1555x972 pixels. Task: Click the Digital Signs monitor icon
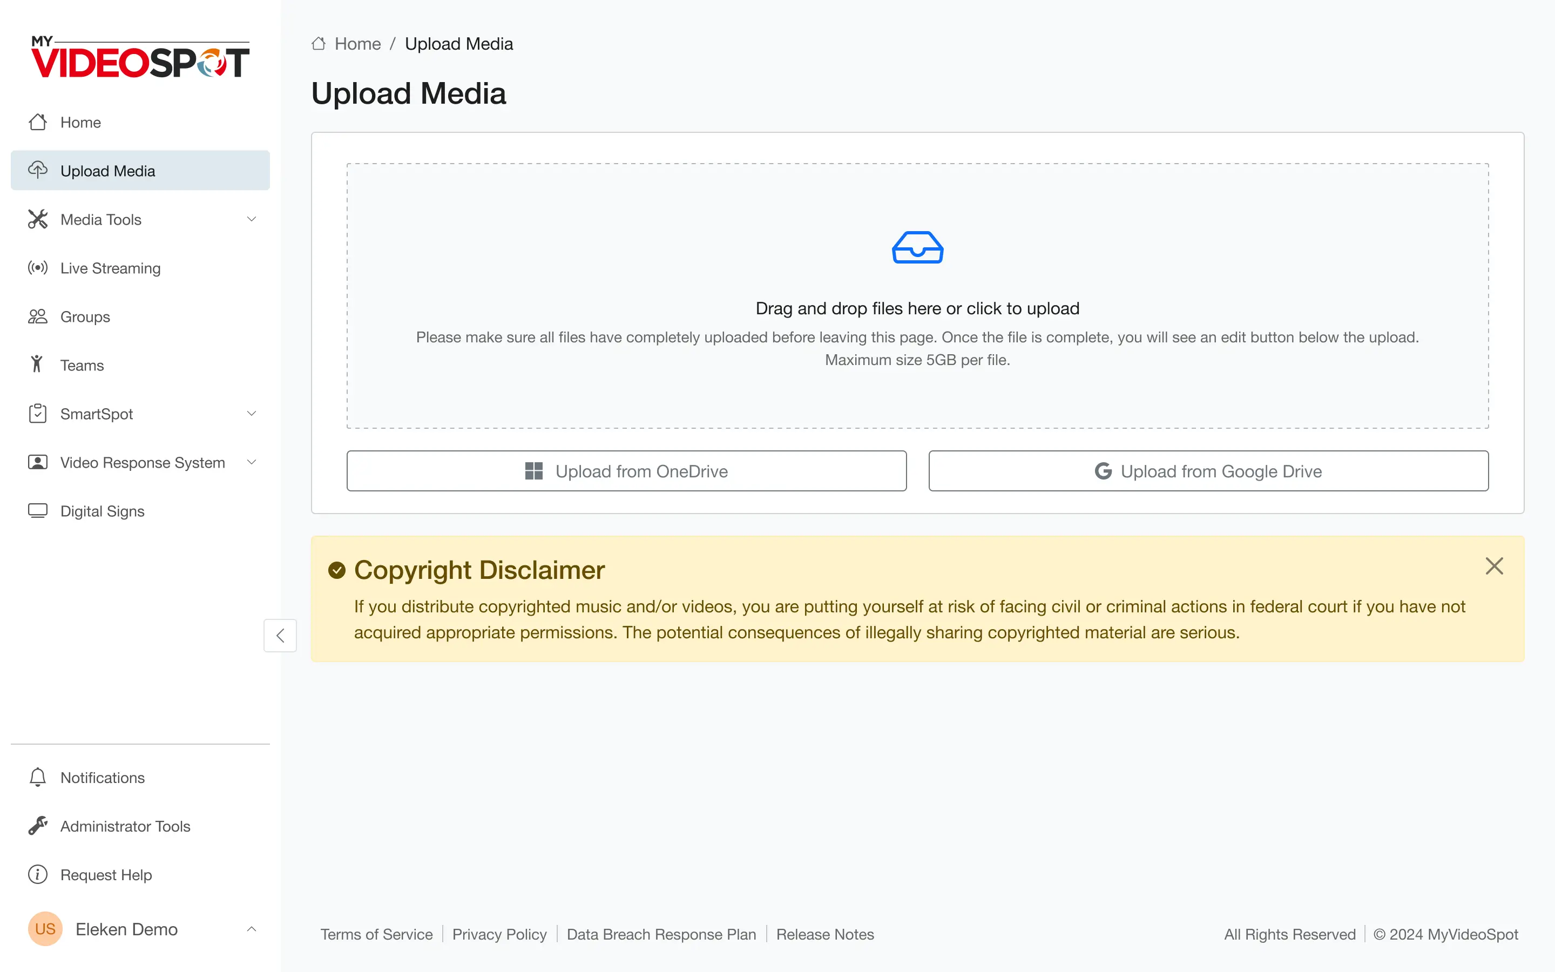38,511
